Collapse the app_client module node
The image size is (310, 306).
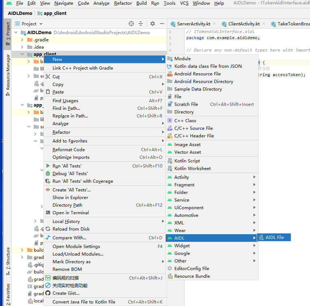(22, 54)
